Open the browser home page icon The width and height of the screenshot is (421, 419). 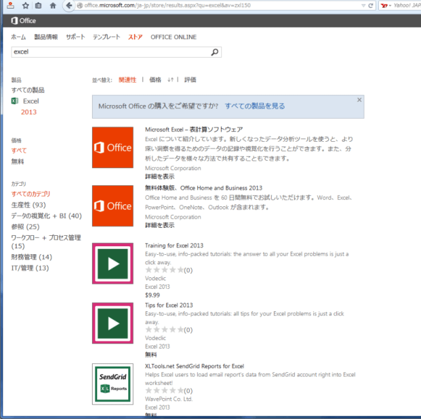[x=53, y=5]
